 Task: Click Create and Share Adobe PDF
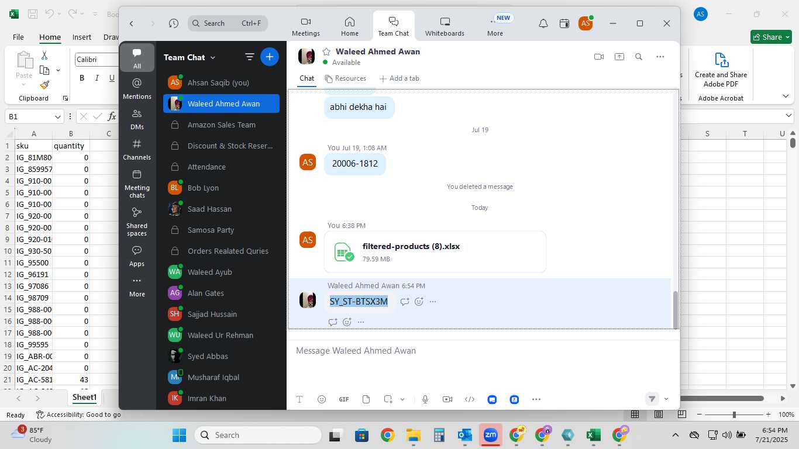721,70
